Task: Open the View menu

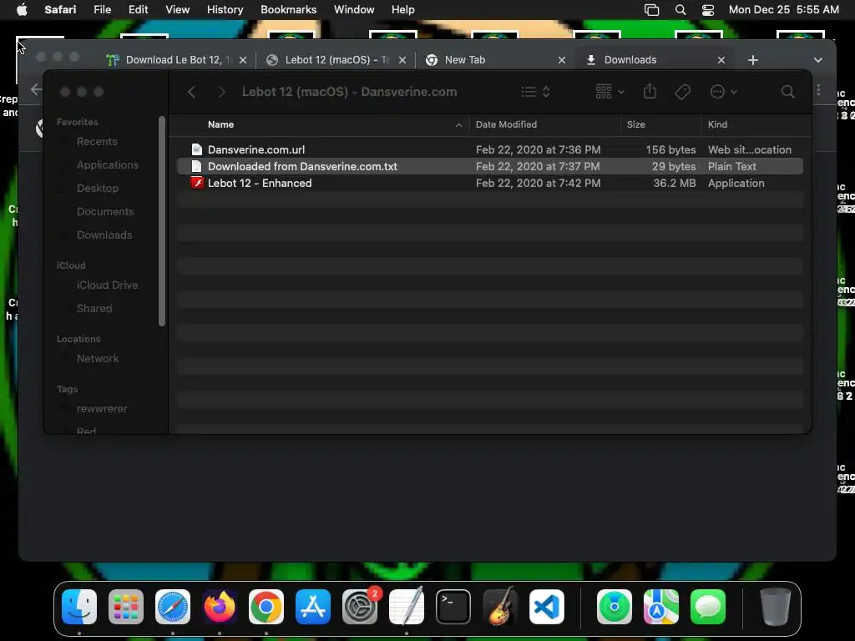Action: click(x=177, y=9)
